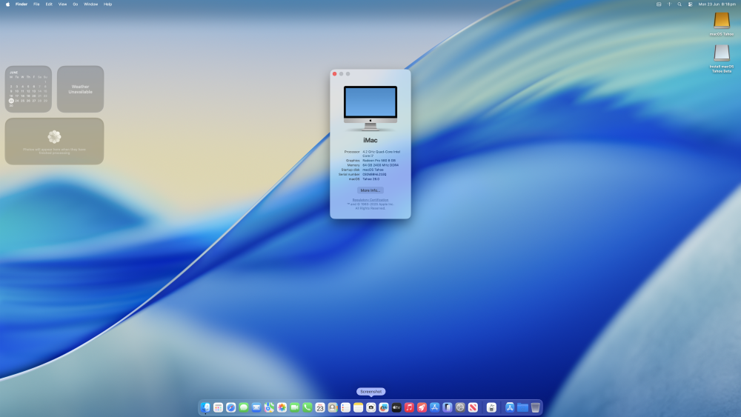This screenshot has height=417, width=741.
Task: Open the Launchpad apps grid icon in Dock
Action: click(x=218, y=407)
